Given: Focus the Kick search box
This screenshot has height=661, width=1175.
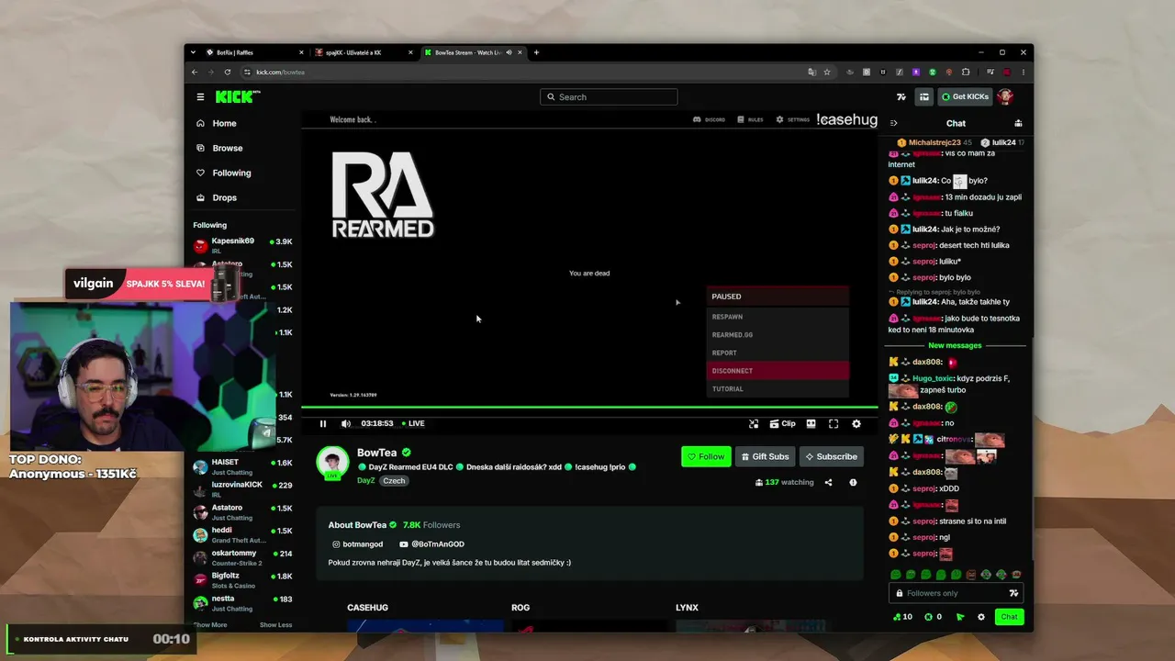Looking at the screenshot, I should [x=609, y=97].
